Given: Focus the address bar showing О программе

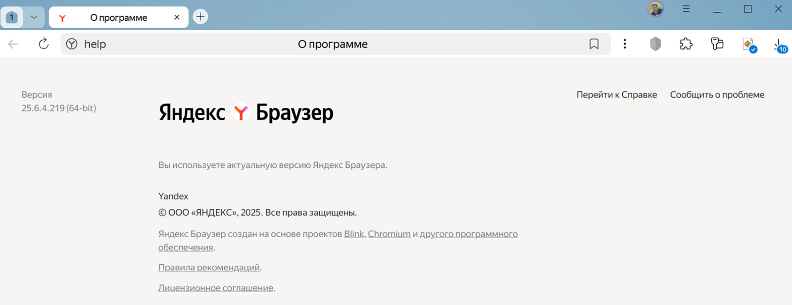Looking at the screenshot, I should [335, 44].
